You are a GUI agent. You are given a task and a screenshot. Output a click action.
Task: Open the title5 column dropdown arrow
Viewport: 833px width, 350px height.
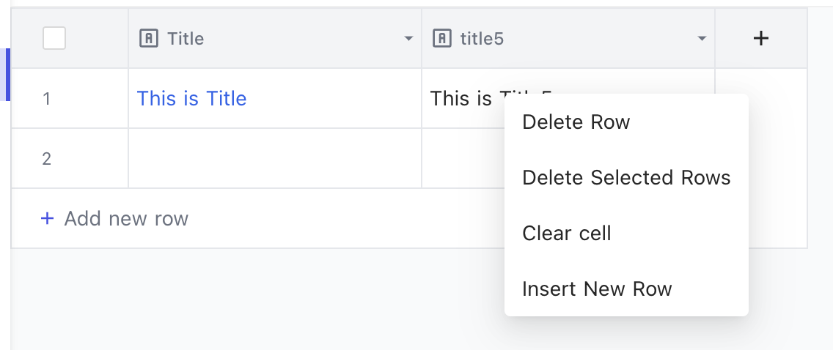coord(702,39)
